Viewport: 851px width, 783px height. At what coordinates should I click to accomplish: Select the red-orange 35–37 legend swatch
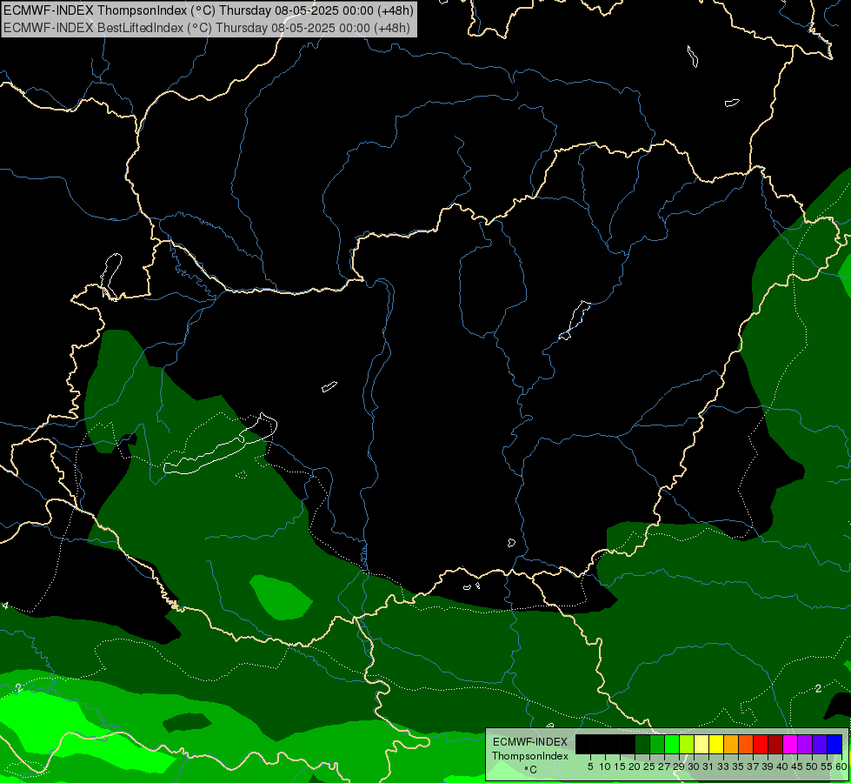pos(746,744)
